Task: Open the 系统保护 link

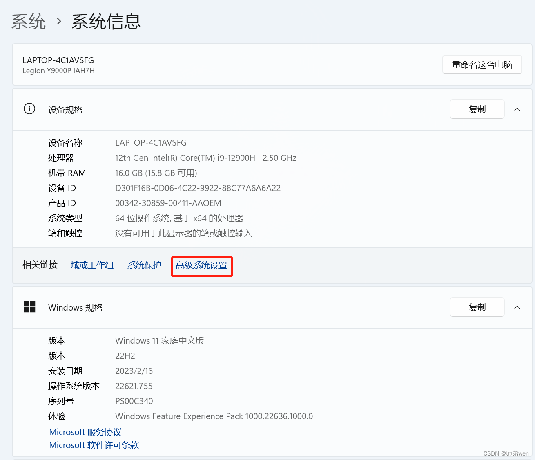Action: [x=145, y=265]
